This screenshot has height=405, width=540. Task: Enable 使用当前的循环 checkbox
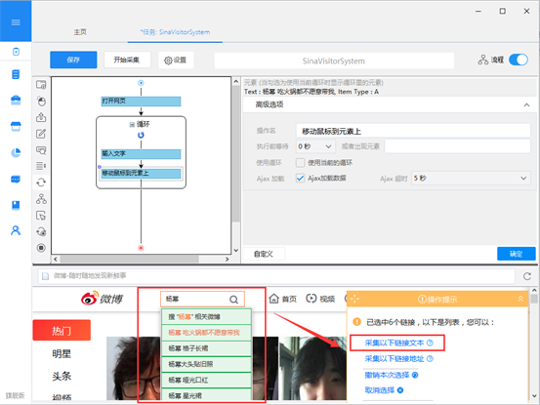pos(301,162)
